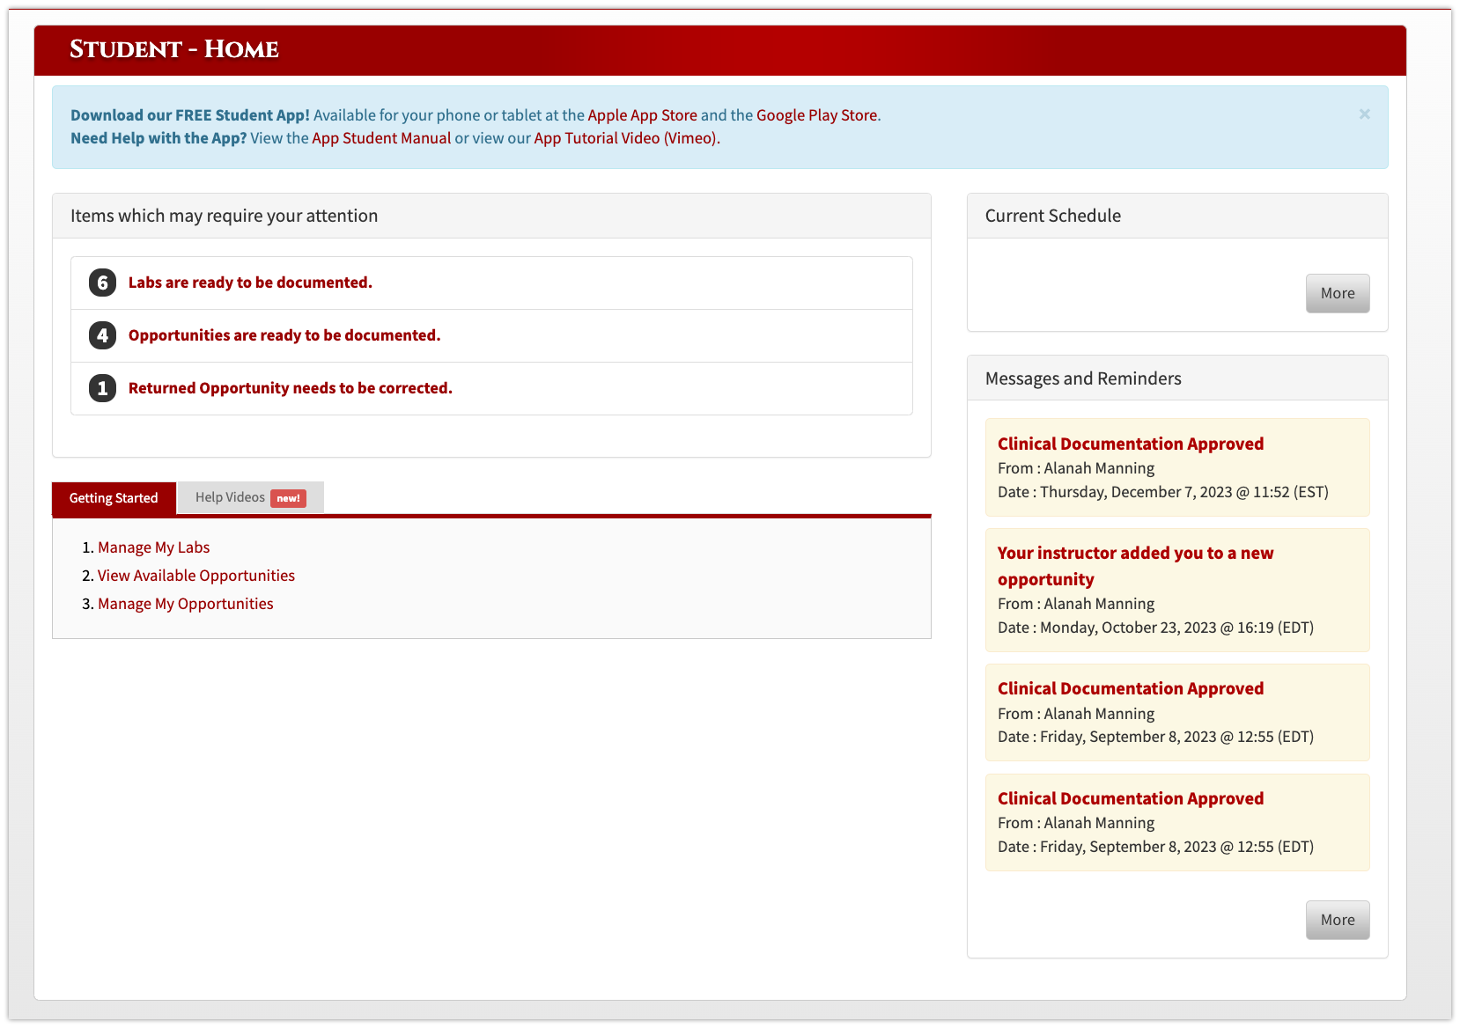The width and height of the screenshot is (1460, 1028).
Task: Open the Apple App Store link
Action: (641, 114)
